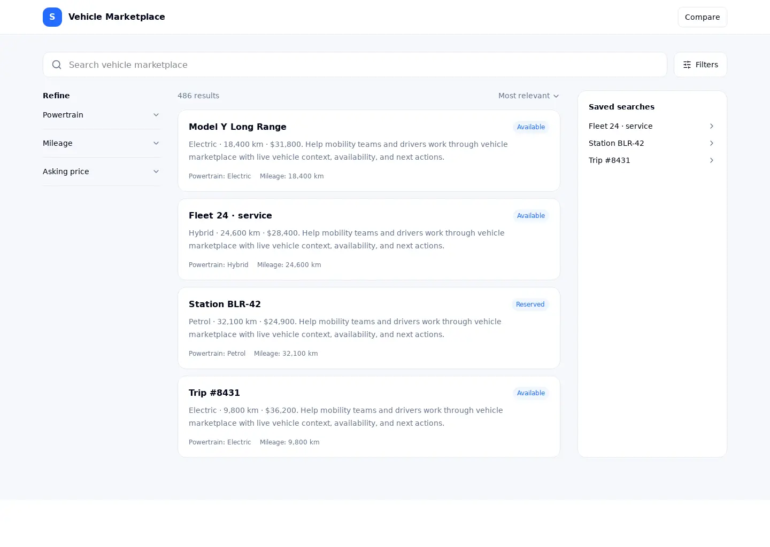The height and width of the screenshot is (547, 770).
Task: Open the Model Y Long Range listing title
Action: pyautogui.click(x=237, y=127)
